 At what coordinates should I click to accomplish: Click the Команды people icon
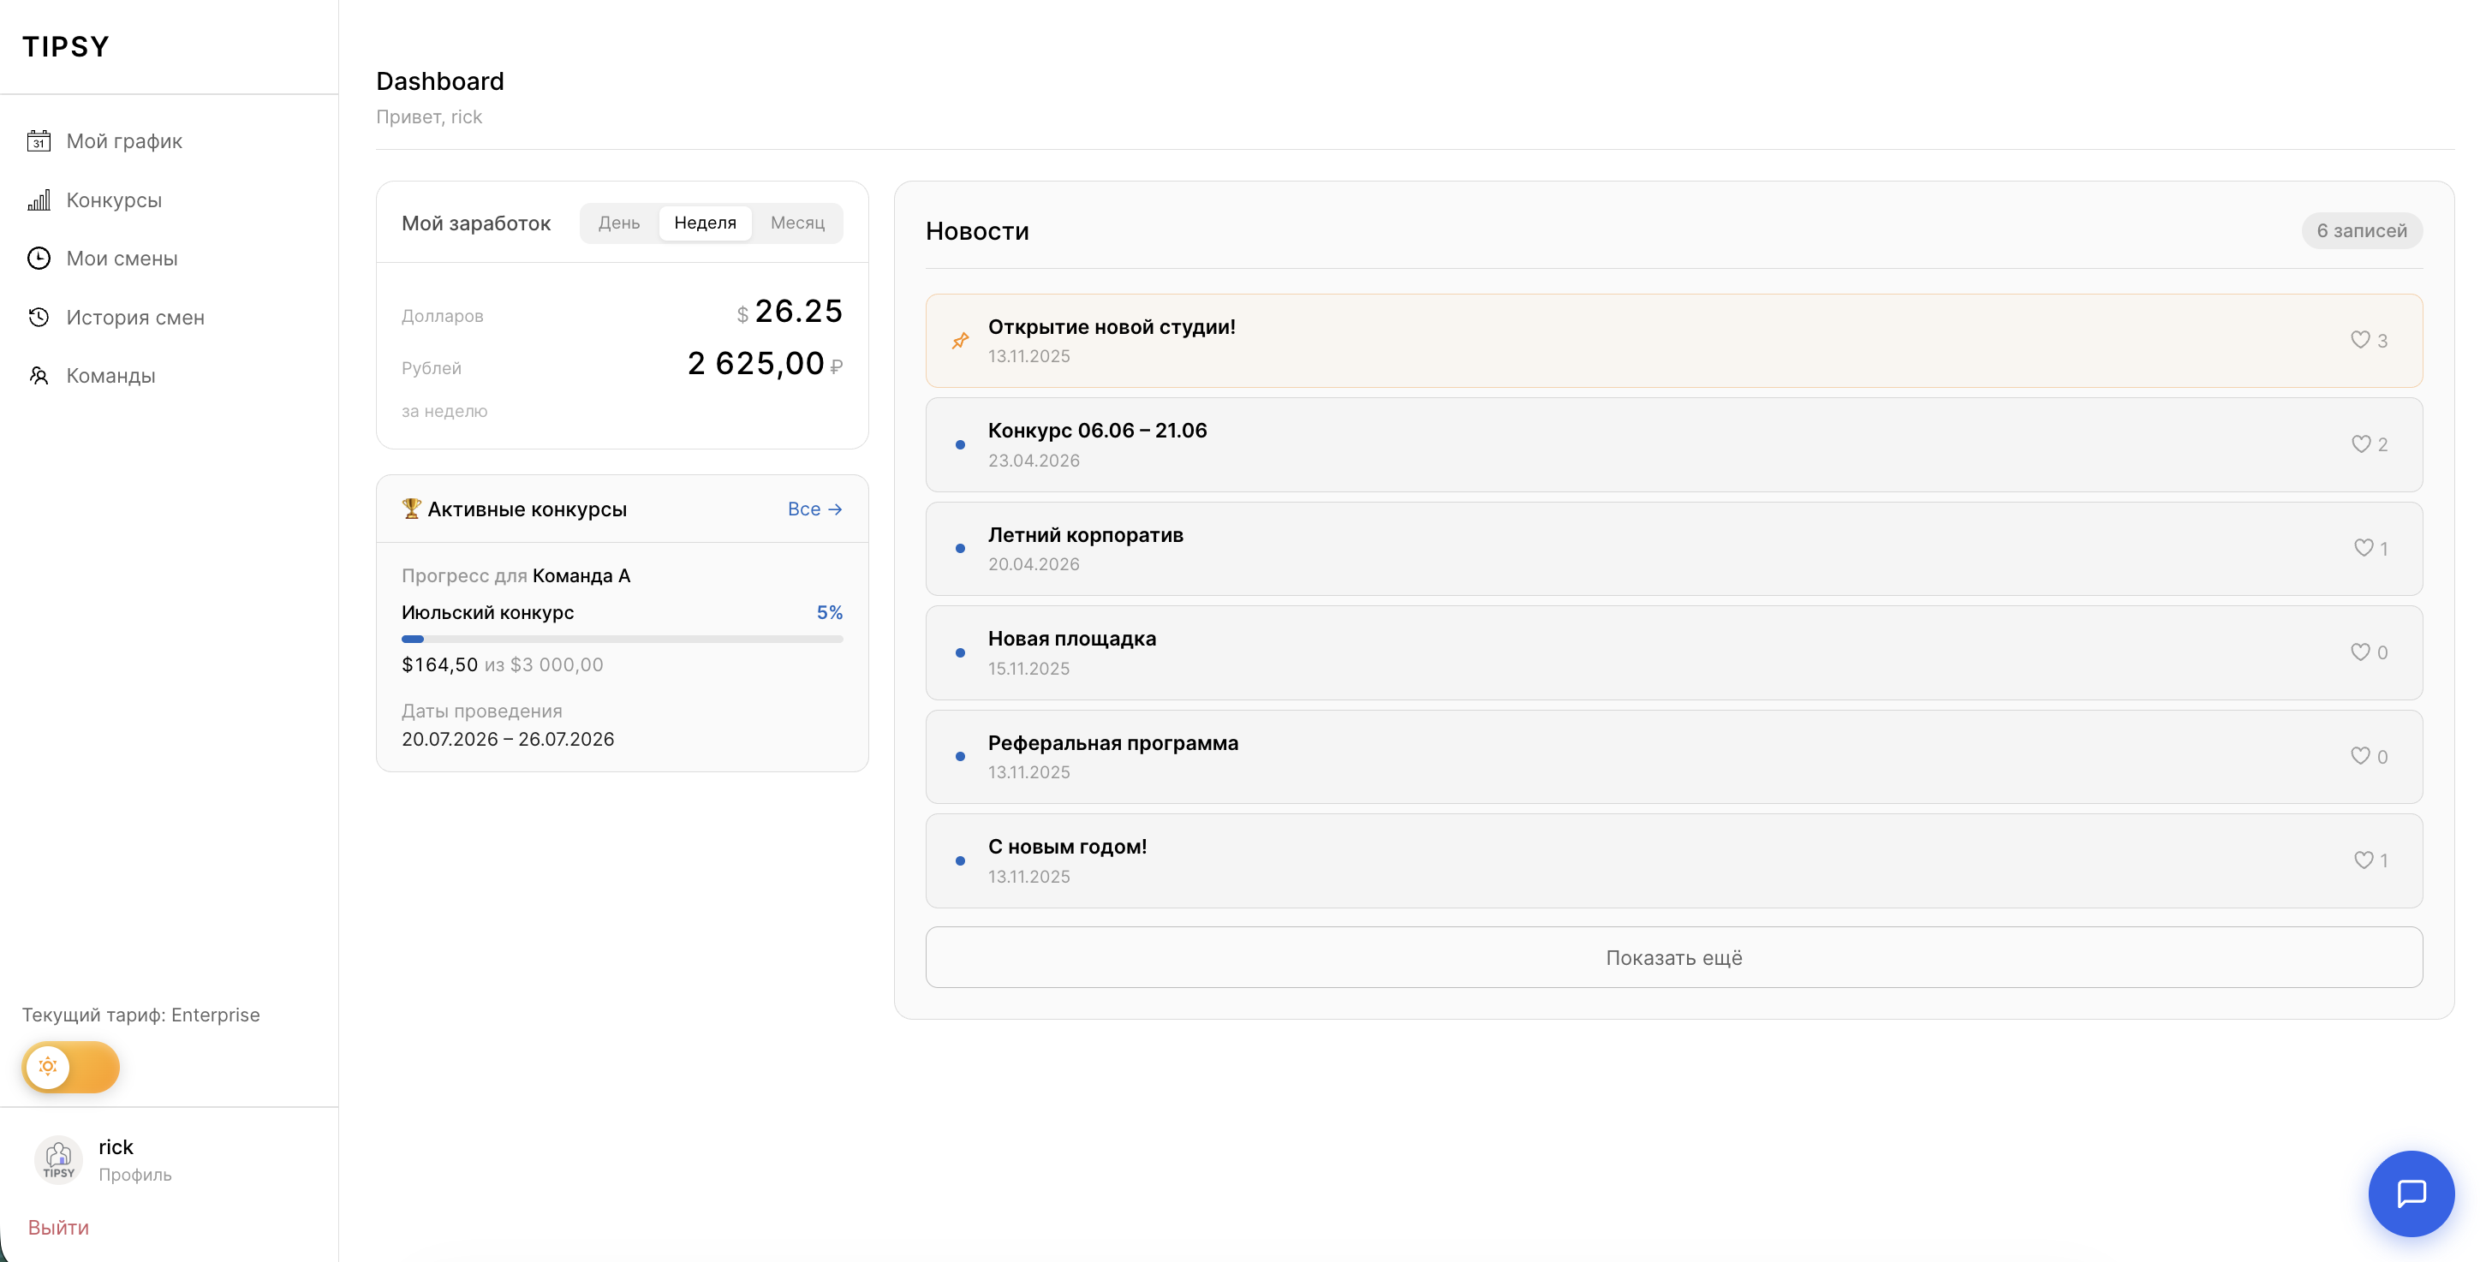coord(39,375)
